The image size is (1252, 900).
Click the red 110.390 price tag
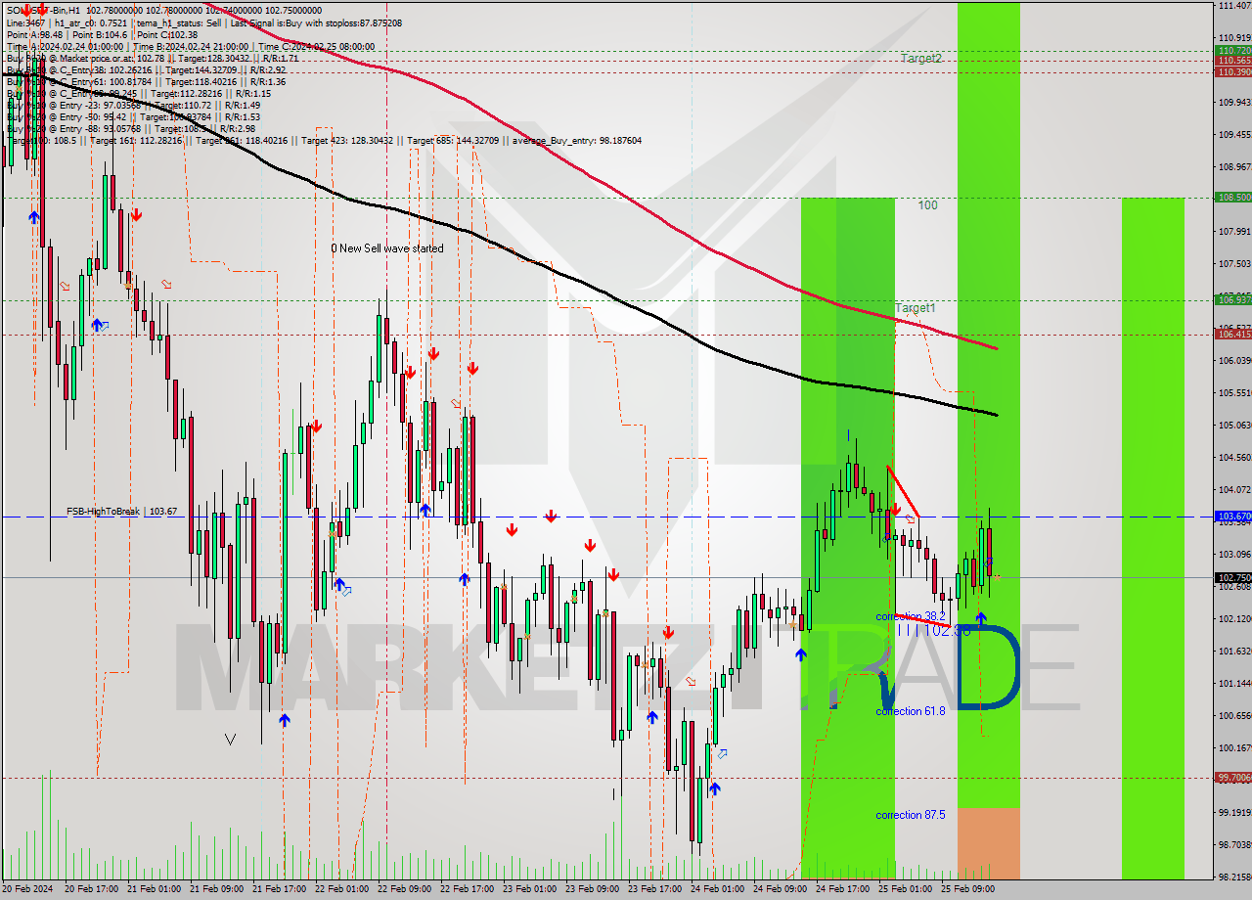1233,72
